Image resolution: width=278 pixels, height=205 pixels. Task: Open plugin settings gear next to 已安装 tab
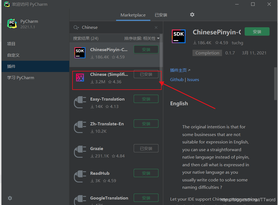pyautogui.click(x=192, y=15)
